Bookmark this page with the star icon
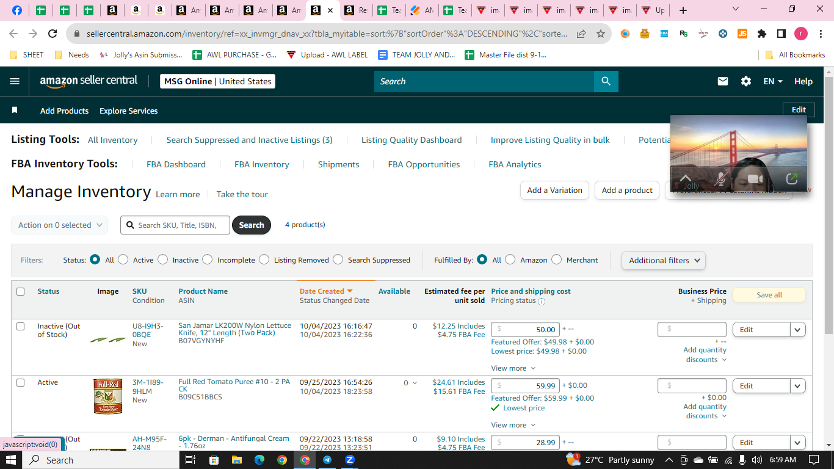The image size is (834, 469). click(x=601, y=34)
